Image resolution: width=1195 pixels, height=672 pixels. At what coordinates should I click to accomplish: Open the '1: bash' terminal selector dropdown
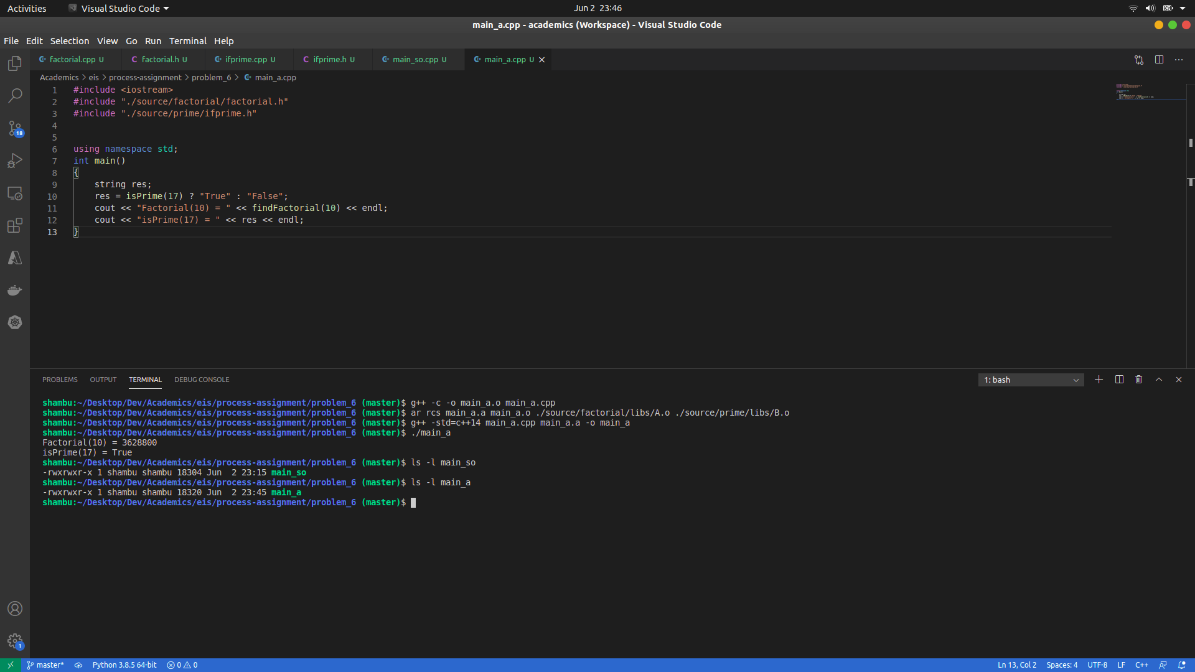coord(1031,380)
